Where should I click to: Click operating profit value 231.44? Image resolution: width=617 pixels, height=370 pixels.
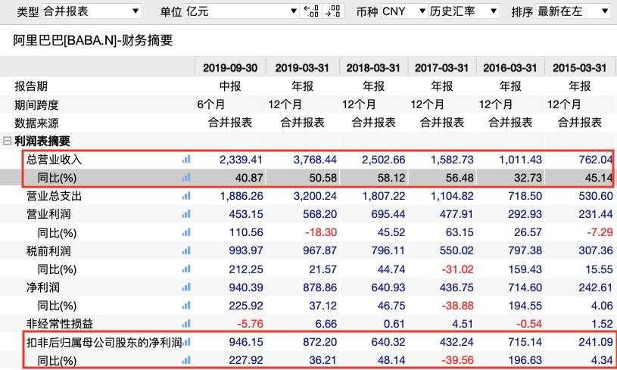[x=595, y=214]
